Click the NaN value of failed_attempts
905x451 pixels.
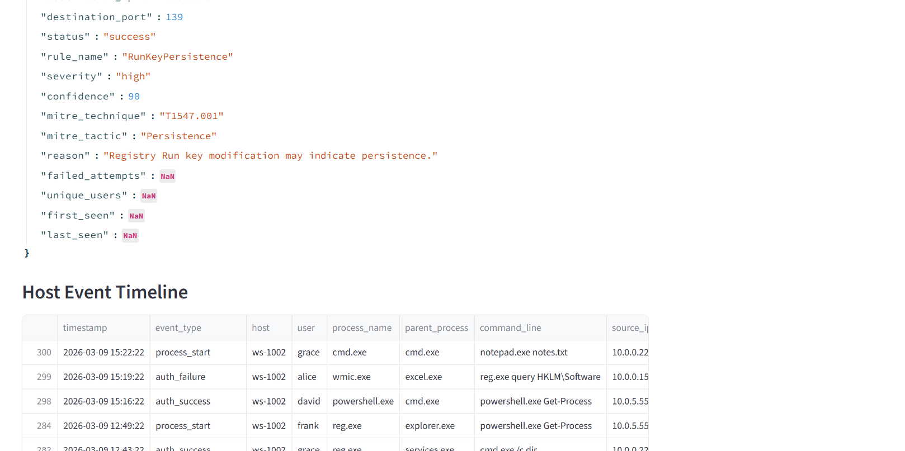click(167, 176)
